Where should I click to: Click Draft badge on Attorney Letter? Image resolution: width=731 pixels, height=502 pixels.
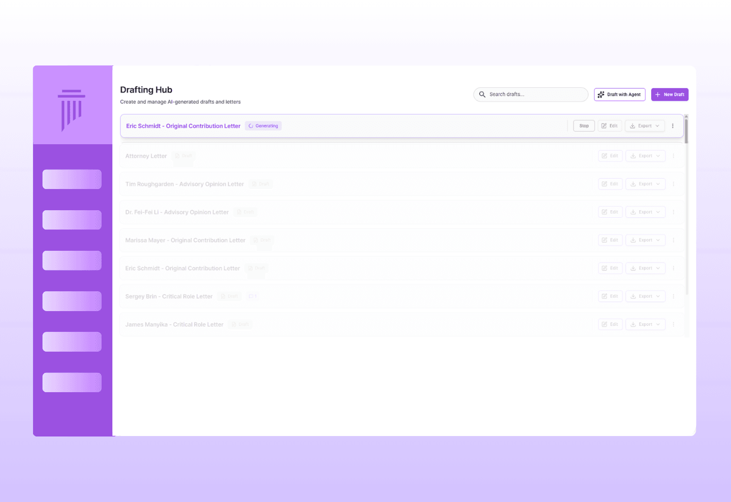[x=184, y=156]
